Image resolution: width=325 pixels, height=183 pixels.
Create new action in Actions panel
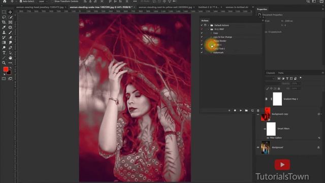coord(252,111)
